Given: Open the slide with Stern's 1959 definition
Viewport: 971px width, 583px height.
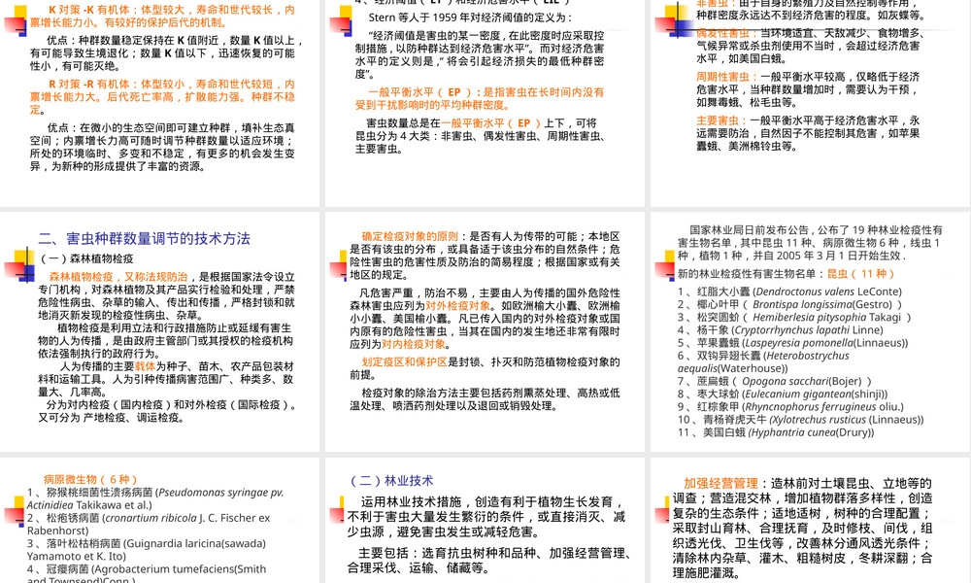Looking at the screenshot, I should [485, 103].
